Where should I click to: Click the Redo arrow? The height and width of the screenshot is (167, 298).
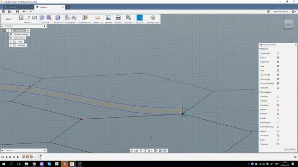click(30, 12)
